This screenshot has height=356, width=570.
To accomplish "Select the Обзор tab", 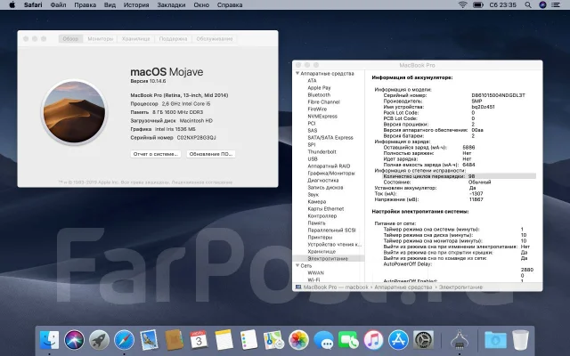I will 70,39.
